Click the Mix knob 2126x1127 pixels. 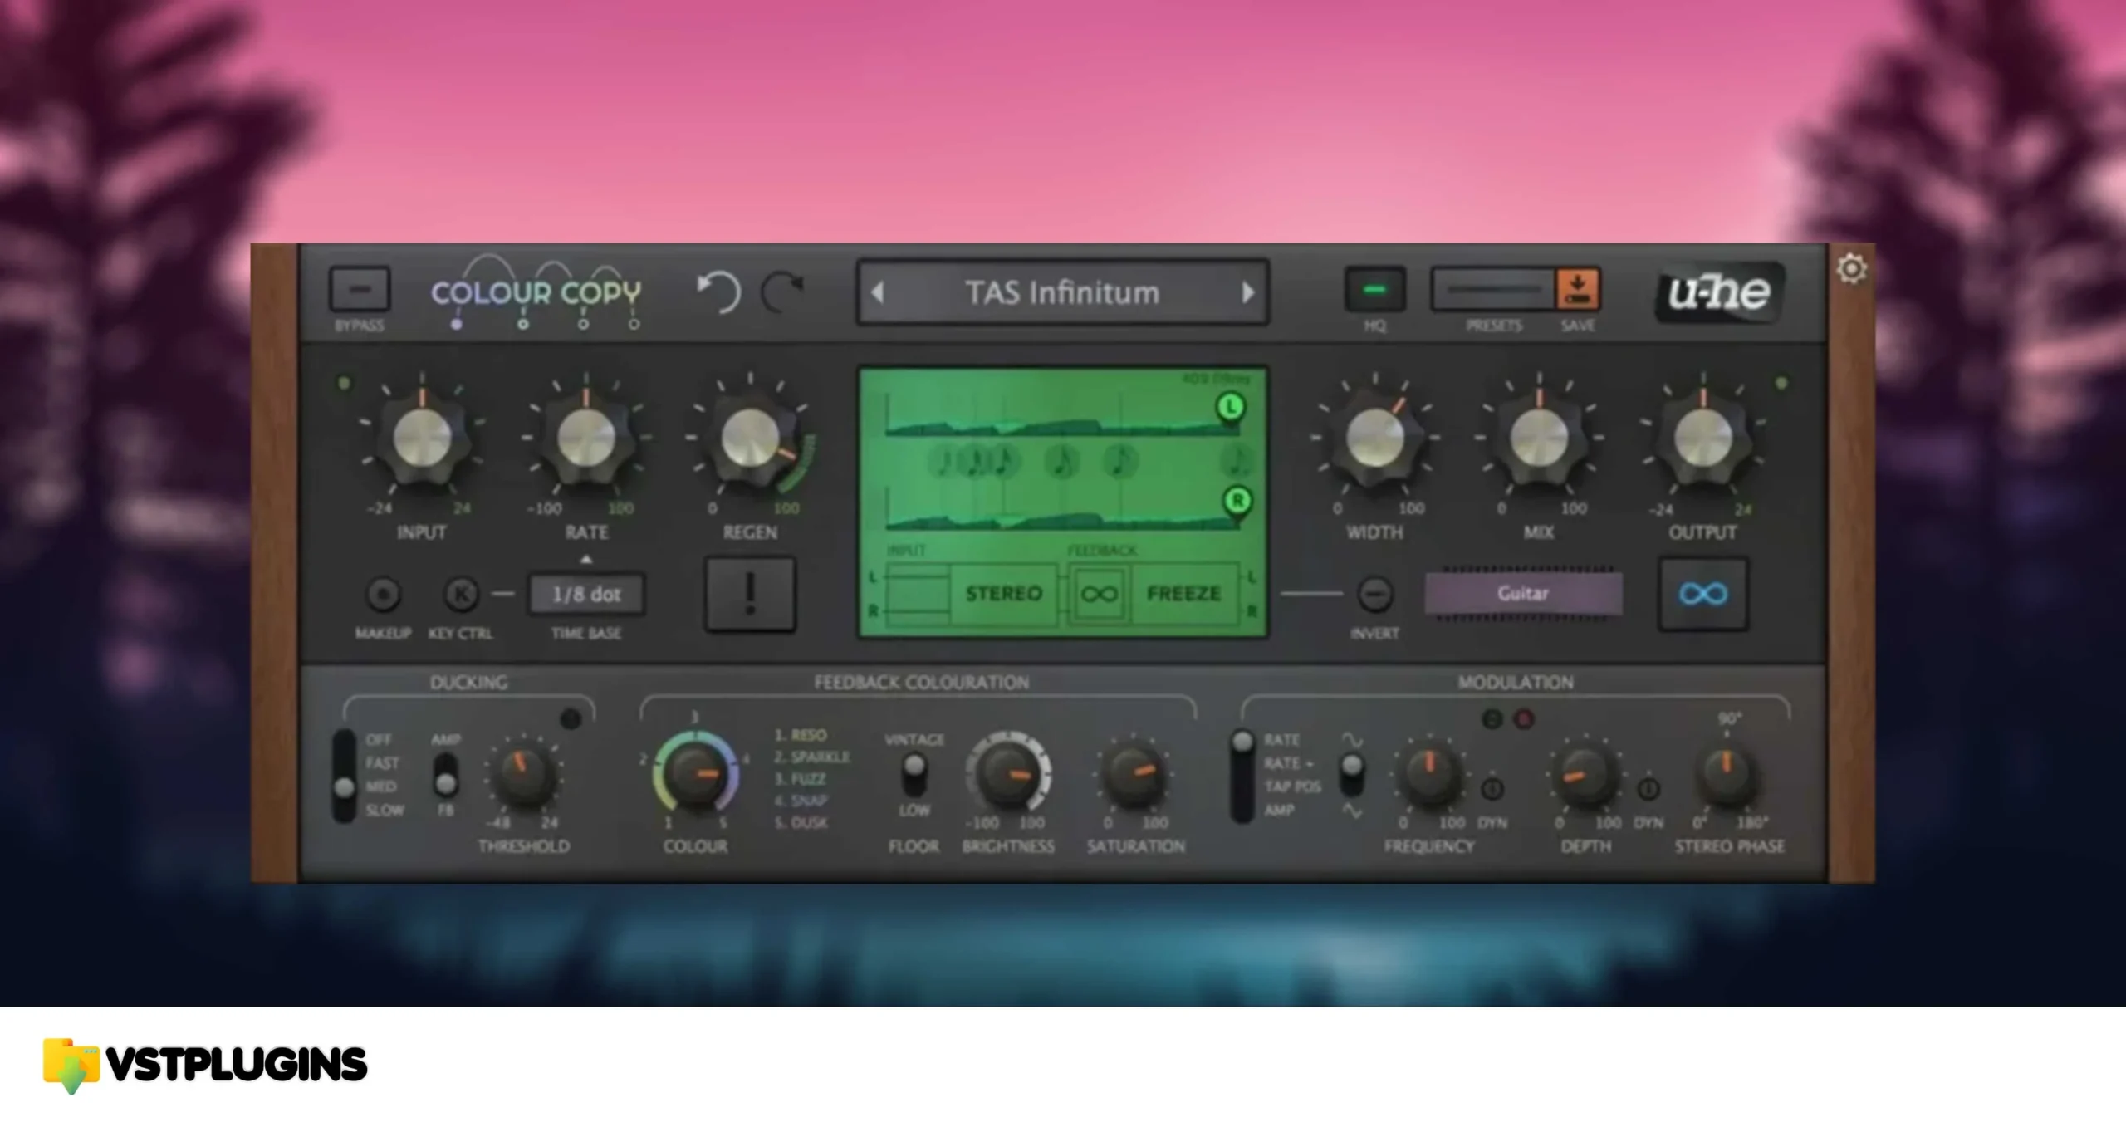(1538, 438)
